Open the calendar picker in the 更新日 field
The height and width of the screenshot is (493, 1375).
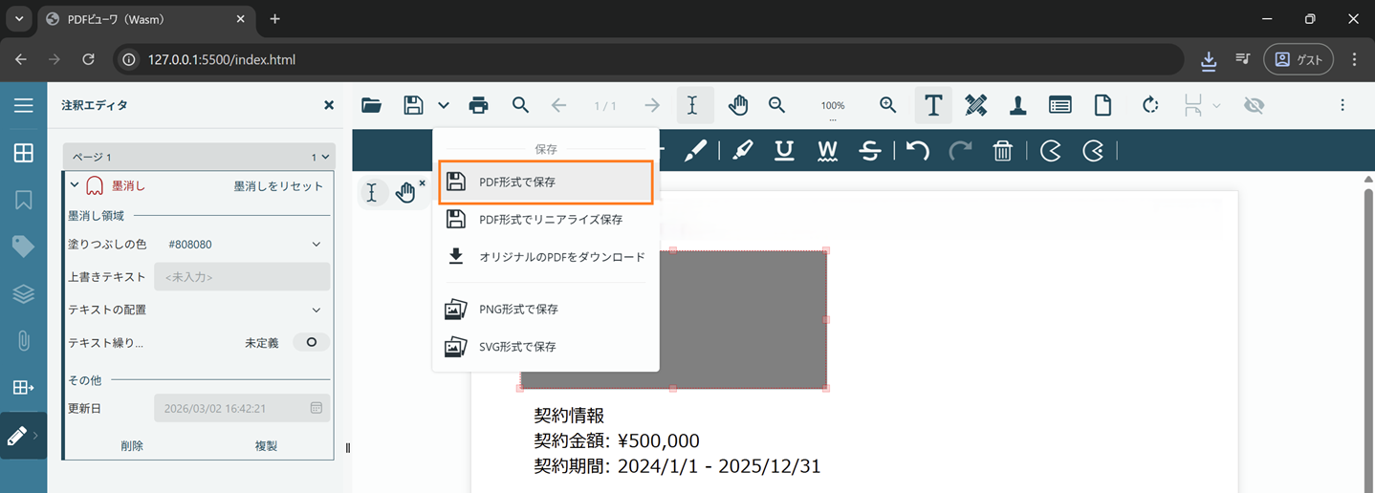(x=316, y=408)
